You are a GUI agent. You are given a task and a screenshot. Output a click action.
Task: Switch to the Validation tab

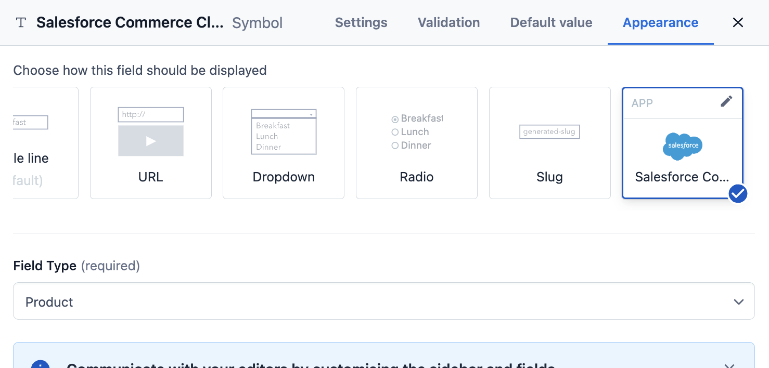coord(448,22)
